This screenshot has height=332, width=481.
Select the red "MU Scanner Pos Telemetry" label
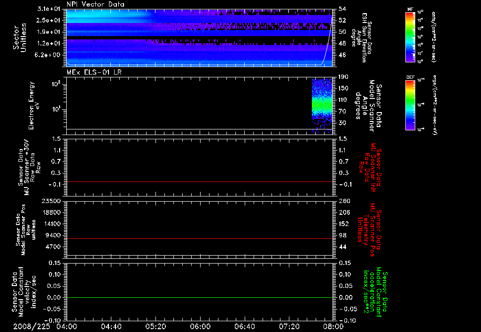(x=369, y=229)
